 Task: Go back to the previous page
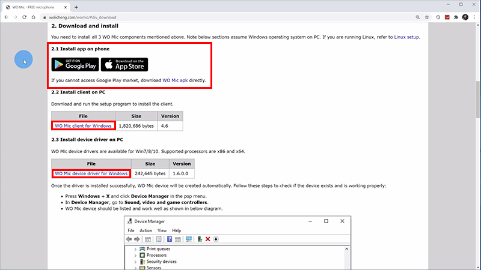[x=7, y=17]
